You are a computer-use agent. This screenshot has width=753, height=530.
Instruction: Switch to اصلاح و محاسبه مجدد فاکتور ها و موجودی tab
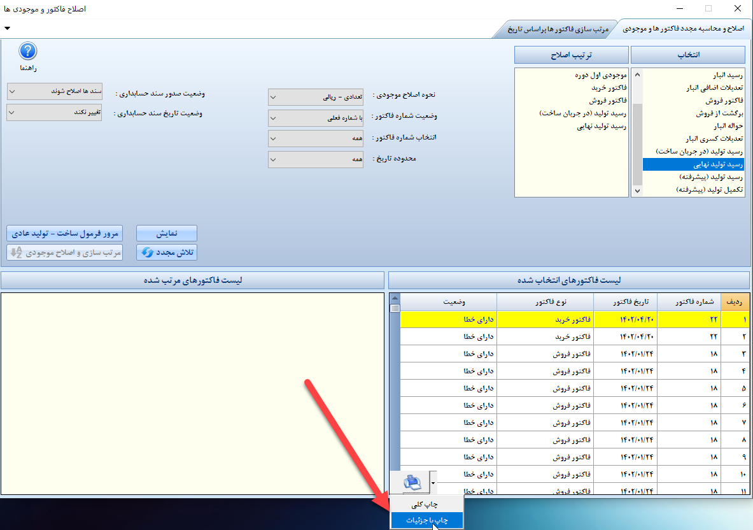683,29
